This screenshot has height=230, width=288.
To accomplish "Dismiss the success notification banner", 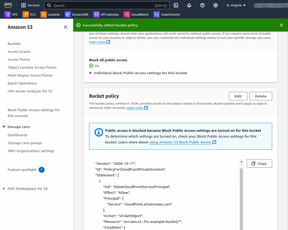I will tap(281, 25).
